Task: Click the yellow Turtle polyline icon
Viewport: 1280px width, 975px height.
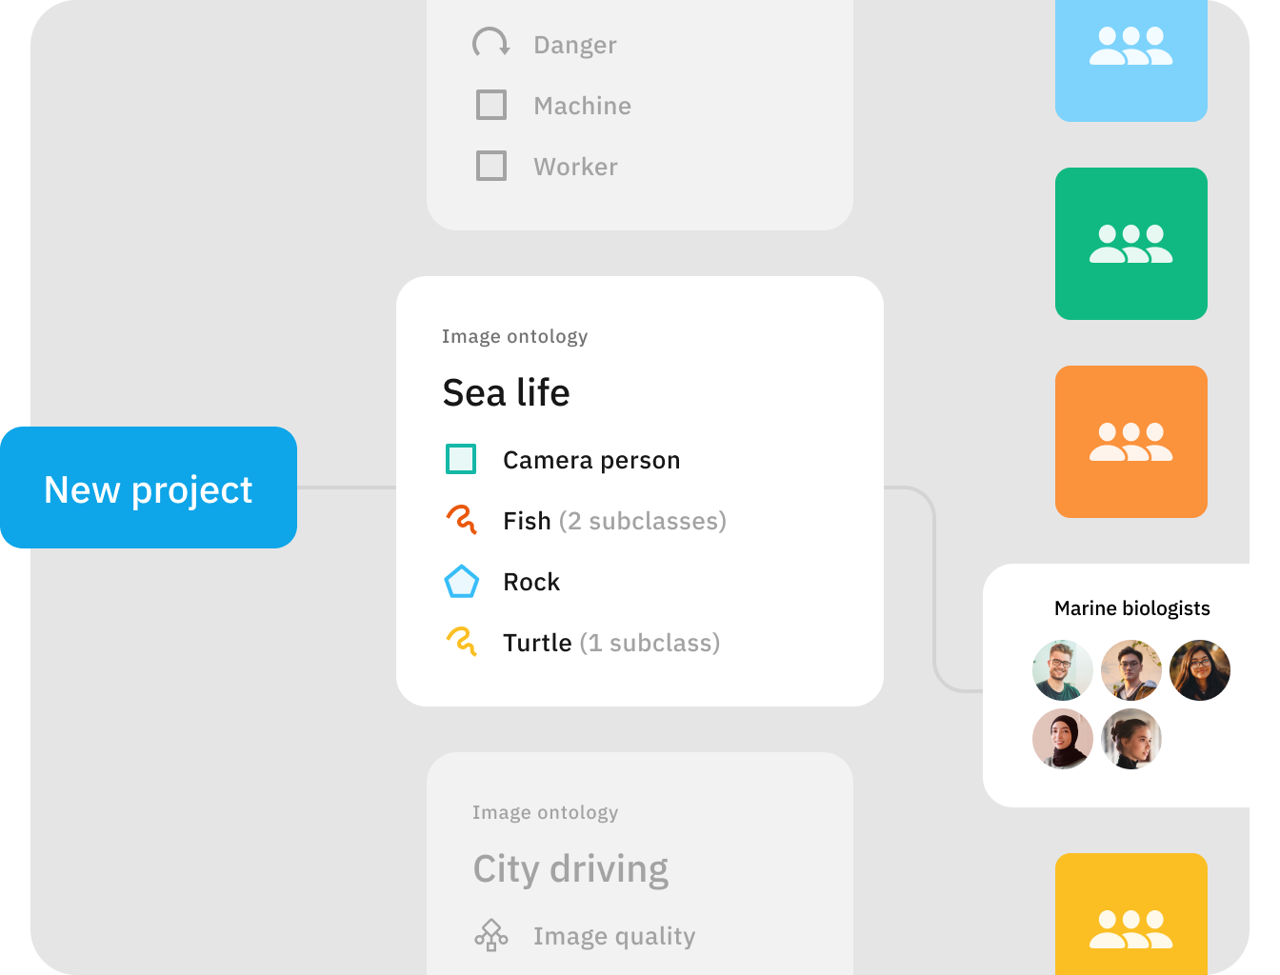Action: 461,642
